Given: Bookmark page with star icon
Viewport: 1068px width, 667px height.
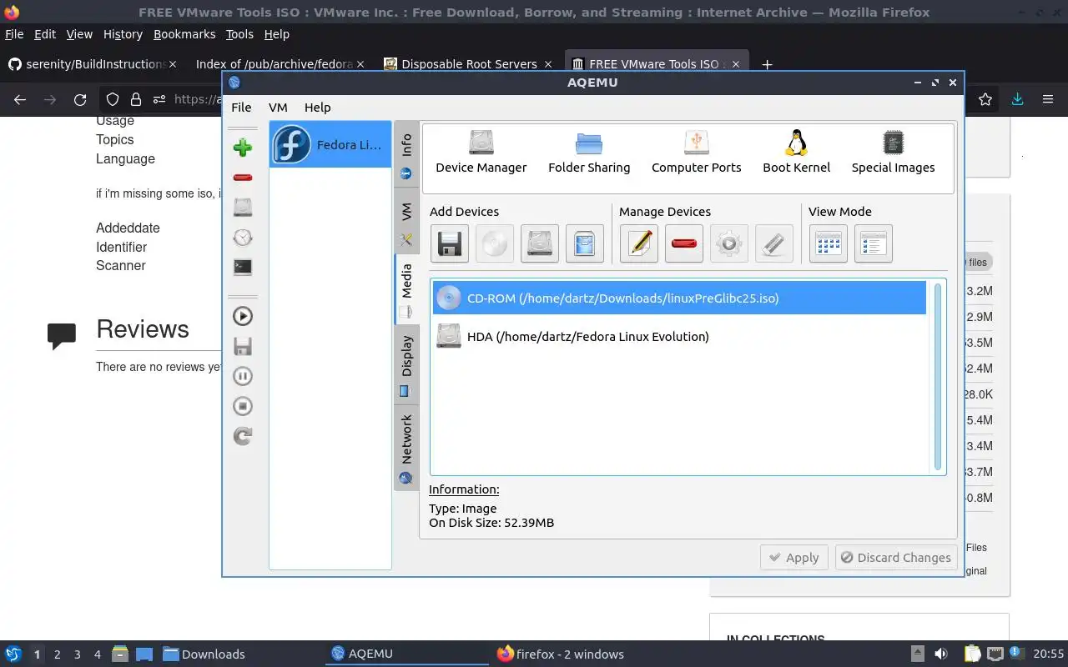Looking at the screenshot, I should pyautogui.click(x=985, y=99).
